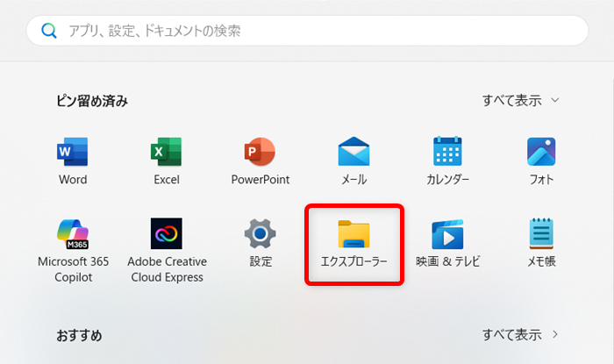Launch 映画 & テレビ app

pos(447,243)
